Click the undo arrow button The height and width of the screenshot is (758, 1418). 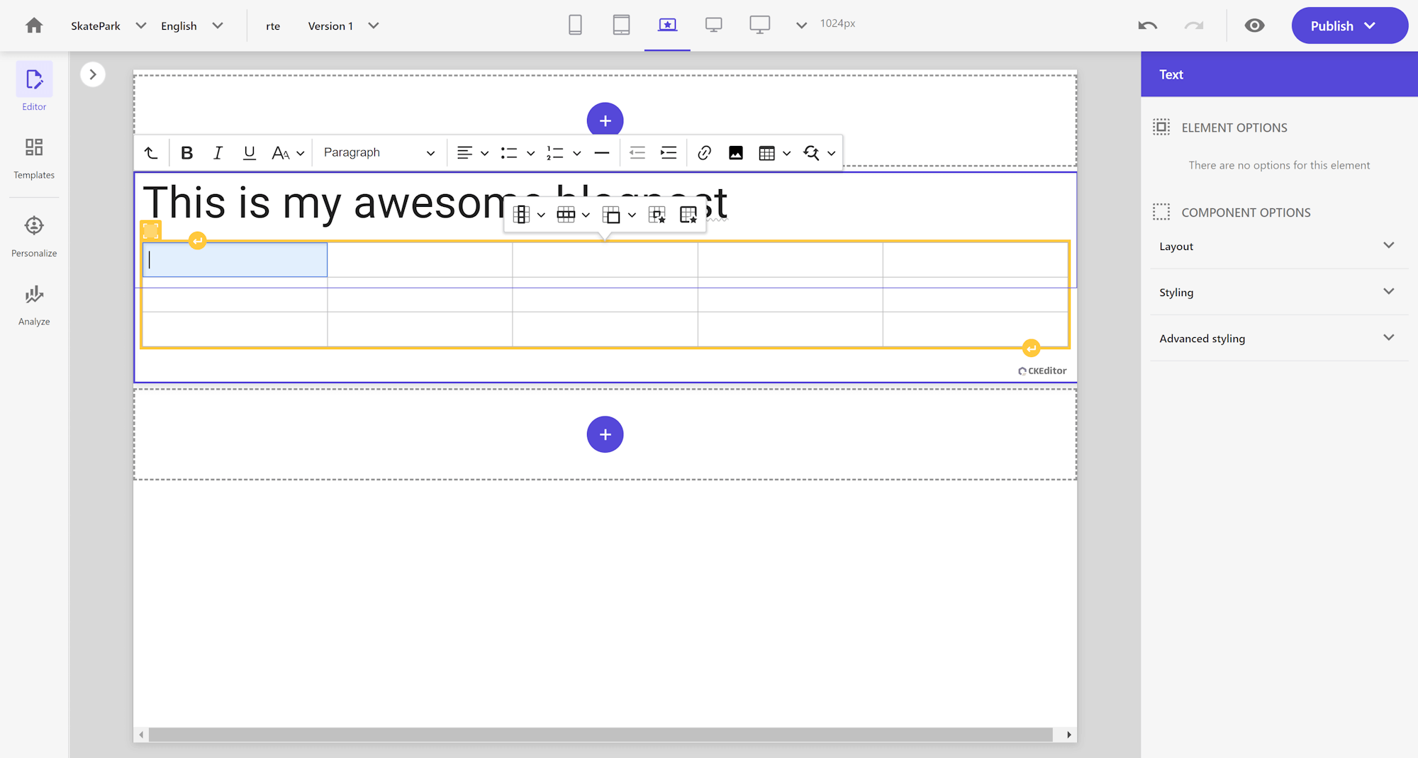[x=1147, y=26]
